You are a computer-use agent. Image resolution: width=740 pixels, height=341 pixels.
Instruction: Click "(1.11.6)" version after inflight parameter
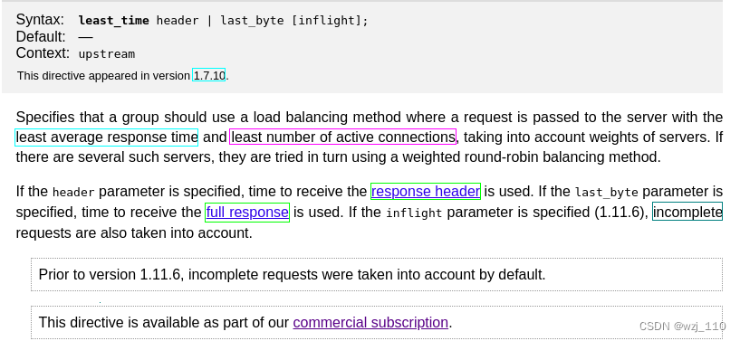coord(621,212)
